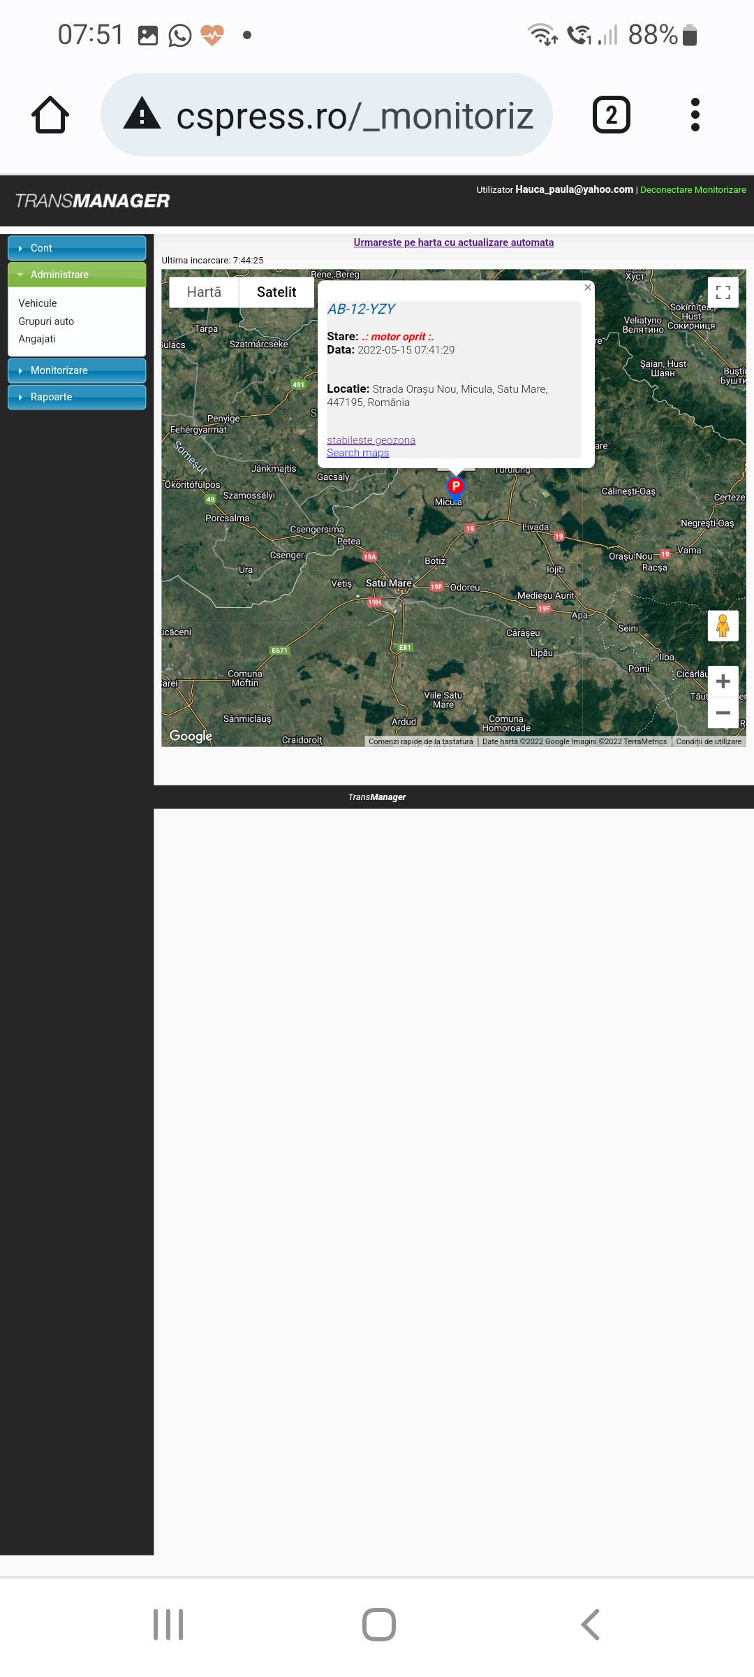Viewport: 754px width, 1677px height.
Task: Open Vehicule in the Administrare menu
Action: 38,303
